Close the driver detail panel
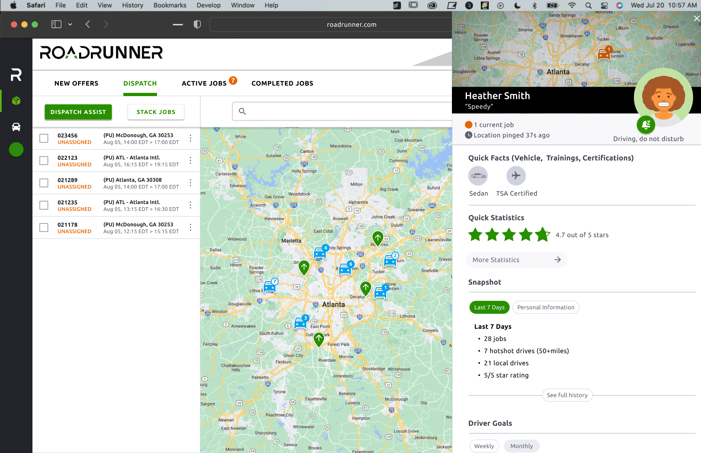The width and height of the screenshot is (701, 453). click(697, 18)
